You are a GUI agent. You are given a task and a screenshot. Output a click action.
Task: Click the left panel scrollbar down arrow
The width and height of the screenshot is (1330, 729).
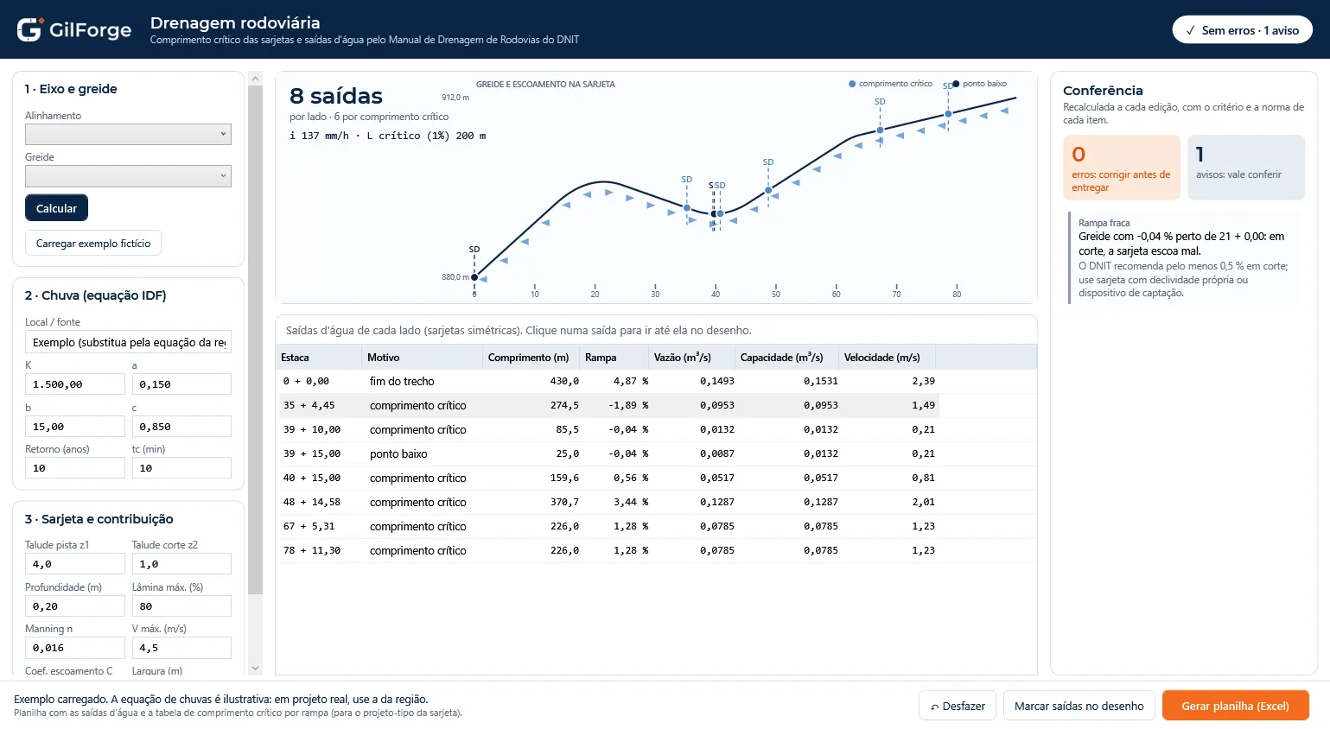click(255, 669)
